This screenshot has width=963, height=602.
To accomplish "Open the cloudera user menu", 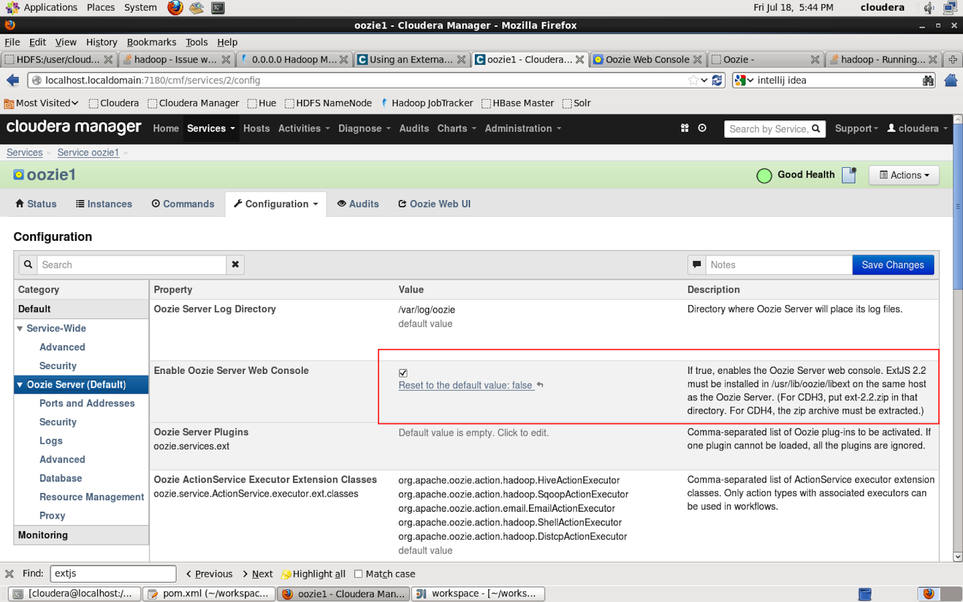I will click(x=917, y=128).
